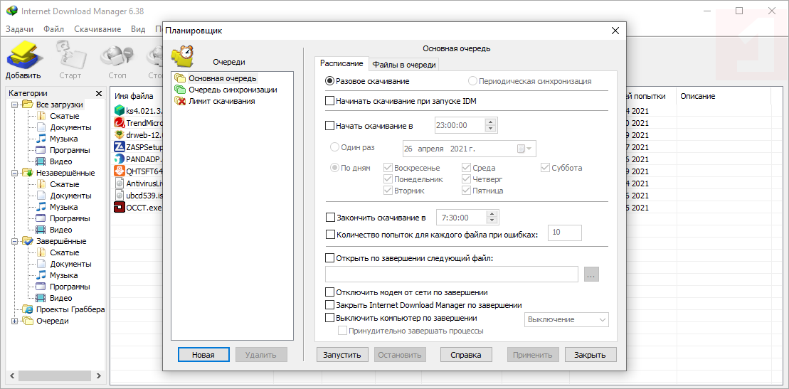Open the Выключение dropdown
Image resolution: width=789 pixels, height=389 pixels.
(566, 319)
